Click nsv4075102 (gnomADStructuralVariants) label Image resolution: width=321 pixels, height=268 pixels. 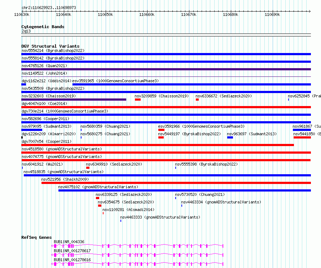pyautogui.click(x=98, y=187)
